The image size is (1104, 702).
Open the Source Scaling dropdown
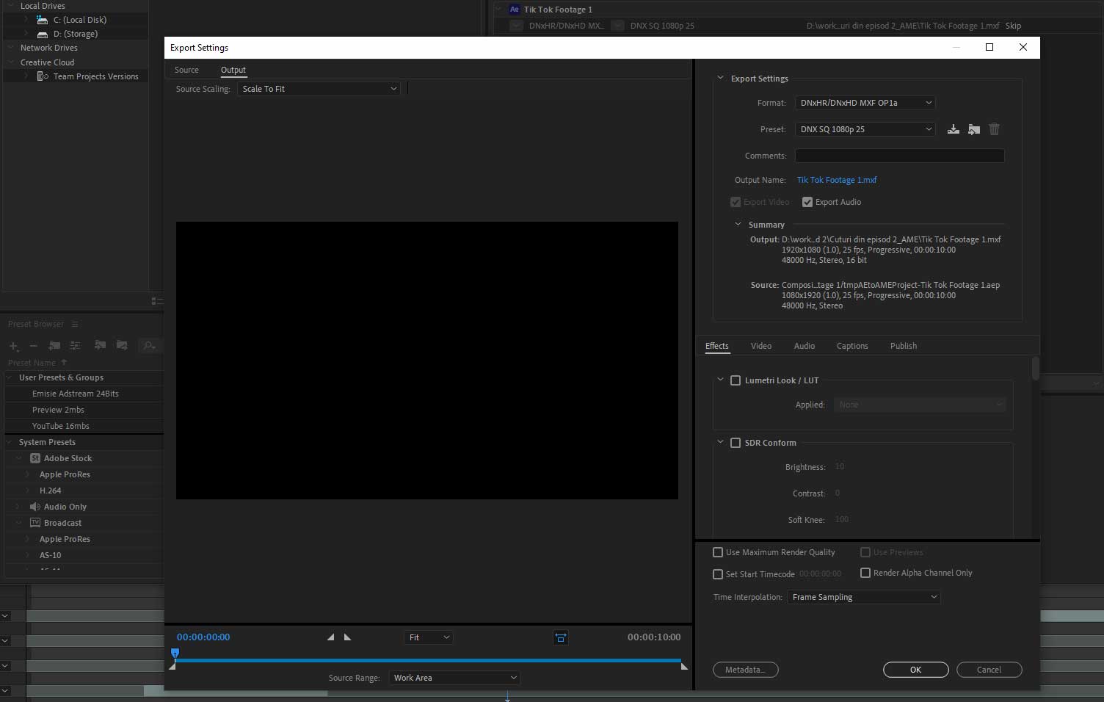[319, 88]
